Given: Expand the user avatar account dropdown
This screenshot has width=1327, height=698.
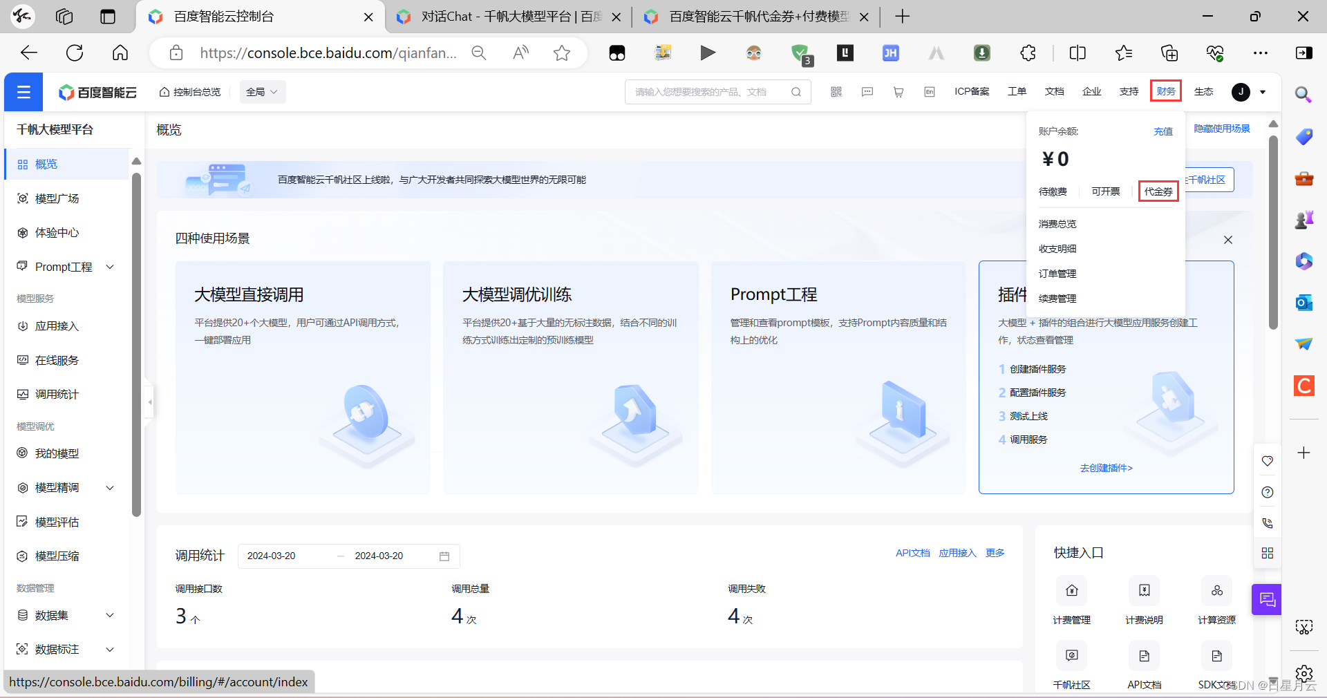Looking at the screenshot, I should [x=1249, y=92].
